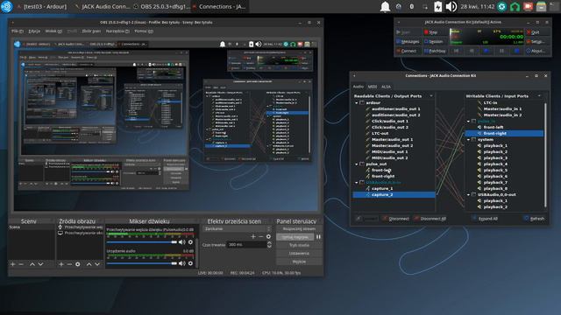Collapse the pulse_out client tree
This screenshot has height=315, width=561.
coord(357,164)
